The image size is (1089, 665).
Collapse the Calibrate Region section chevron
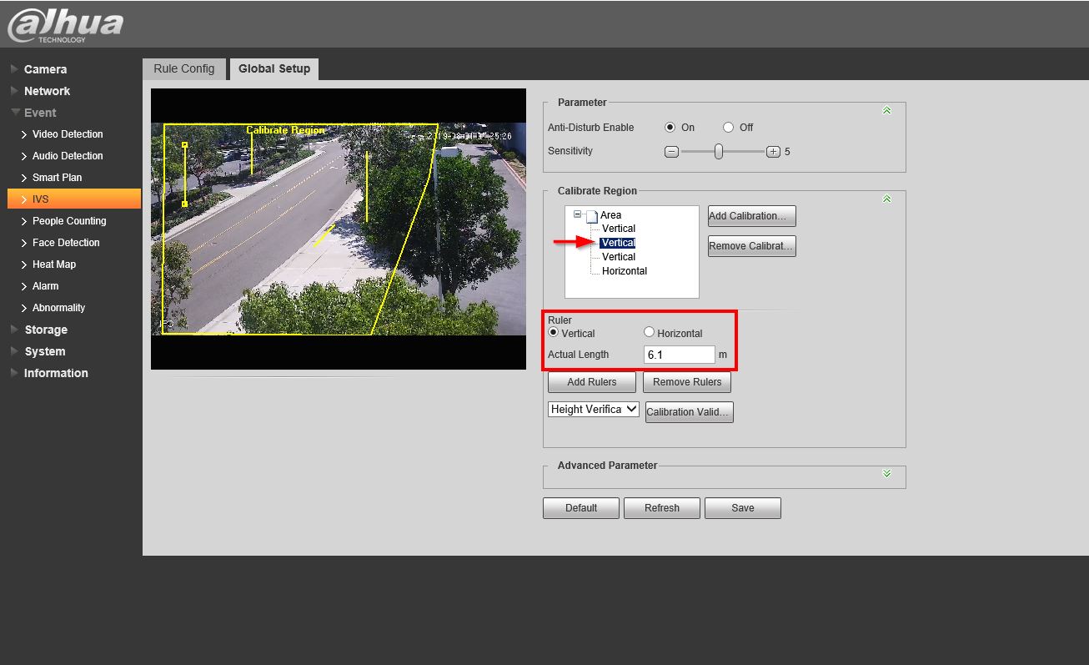(886, 199)
